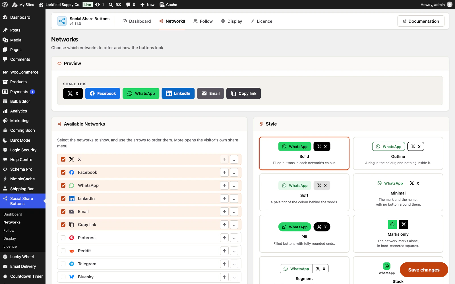This screenshot has height=284, width=455.
Task: Move Reddit network up with arrow
Action: pos(224,251)
